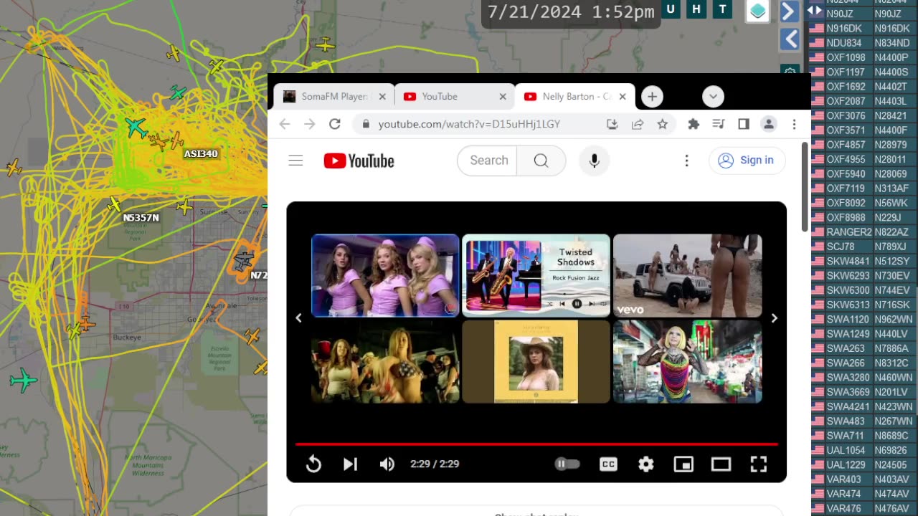Skip to the next video

click(350, 464)
